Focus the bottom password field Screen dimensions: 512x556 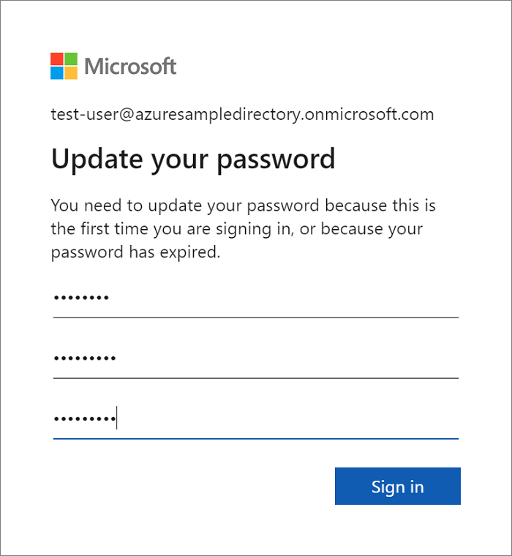point(255,420)
